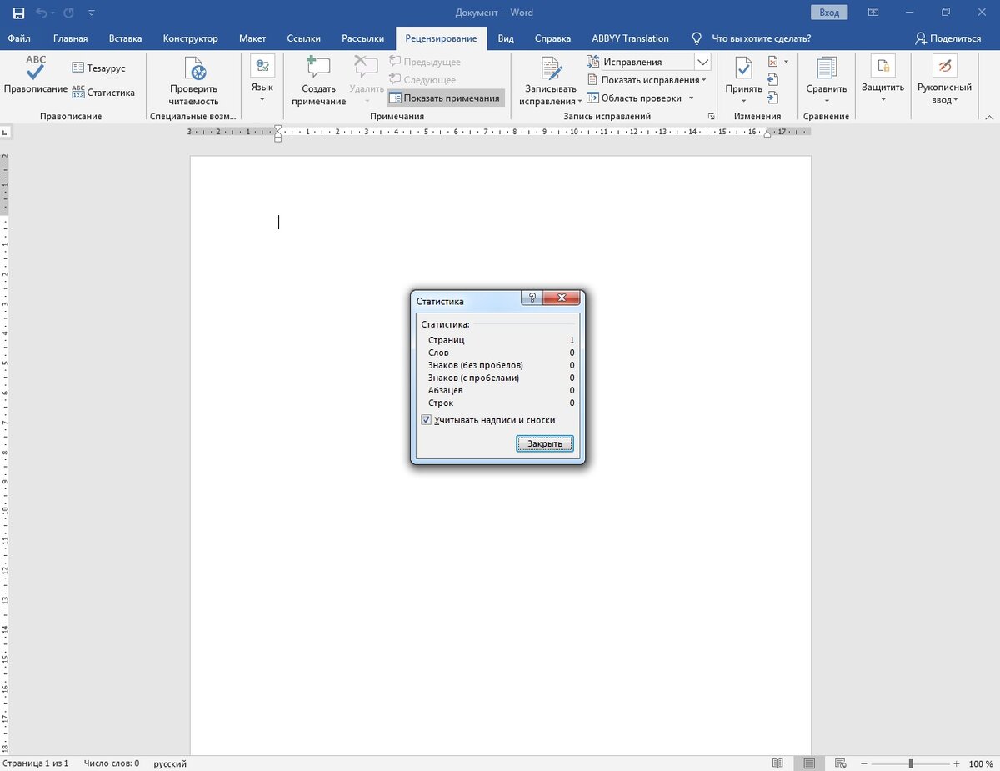Toggle Показать примечания
The height and width of the screenshot is (771, 1000).
coord(445,98)
